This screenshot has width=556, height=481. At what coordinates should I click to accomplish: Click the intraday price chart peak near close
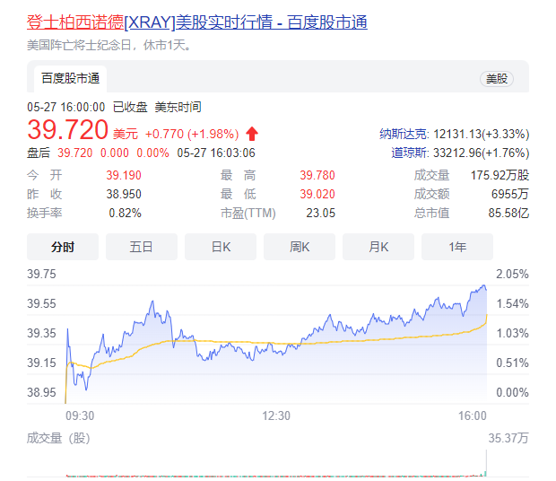(x=483, y=286)
